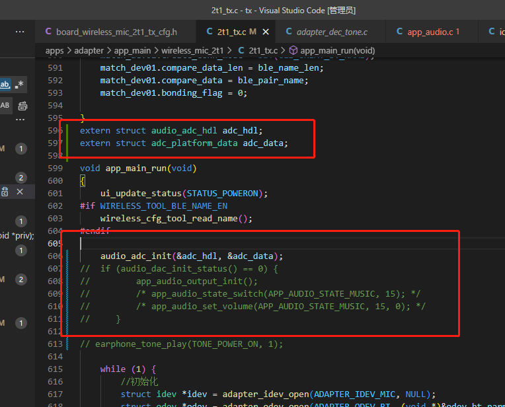Toggle search details with the ellipsis below Replace
The height and width of the screenshot is (407, 505).
tap(20, 120)
